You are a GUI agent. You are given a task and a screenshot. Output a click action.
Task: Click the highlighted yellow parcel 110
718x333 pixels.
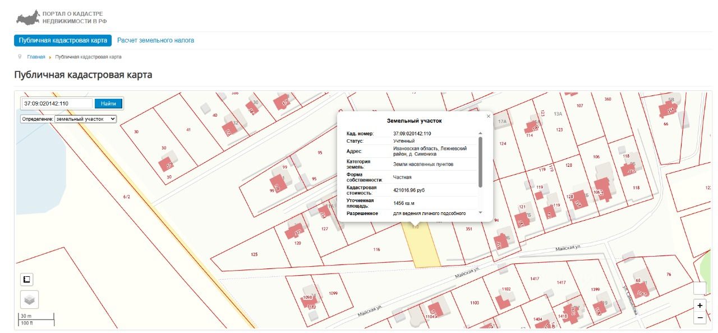[x=424, y=247]
